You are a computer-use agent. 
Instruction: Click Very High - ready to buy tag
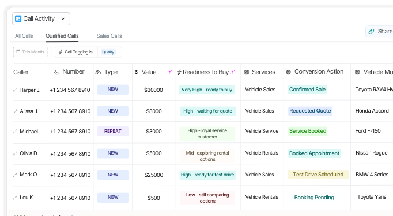207,90
